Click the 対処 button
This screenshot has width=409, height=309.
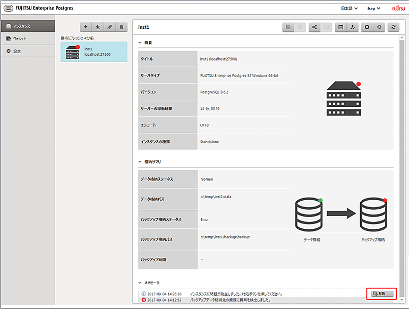point(382,294)
